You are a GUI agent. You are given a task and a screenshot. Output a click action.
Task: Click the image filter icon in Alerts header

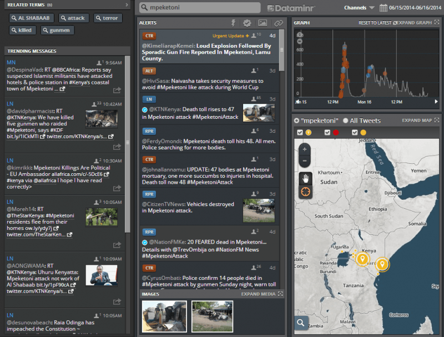(x=263, y=23)
